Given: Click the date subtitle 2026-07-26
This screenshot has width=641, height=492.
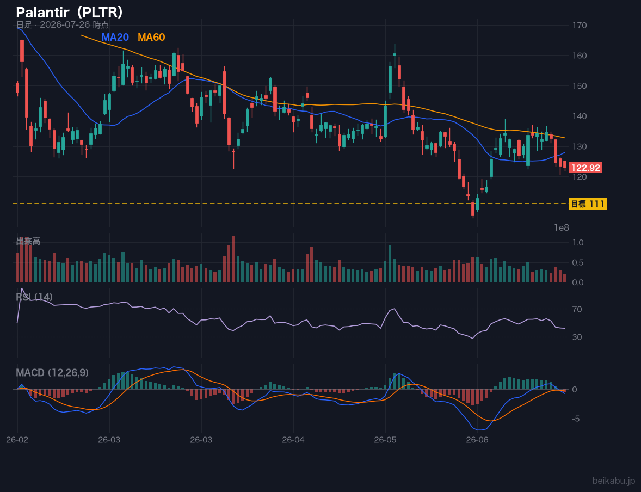Looking at the screenshot, I should [x=62, y=25].
